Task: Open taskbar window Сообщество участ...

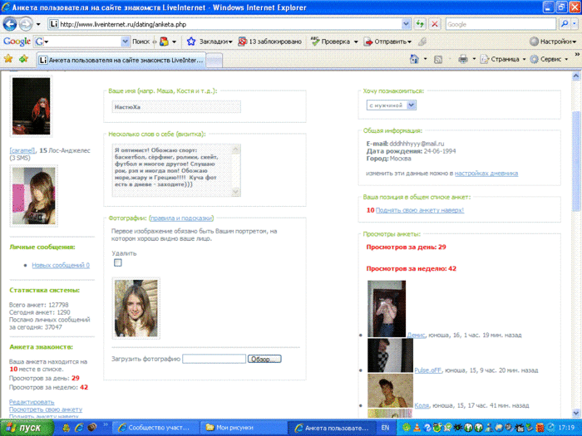Action: [x=155, y=428]
